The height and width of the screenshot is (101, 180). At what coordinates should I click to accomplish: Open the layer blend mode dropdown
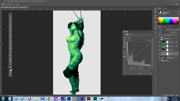tap(164, 33)
